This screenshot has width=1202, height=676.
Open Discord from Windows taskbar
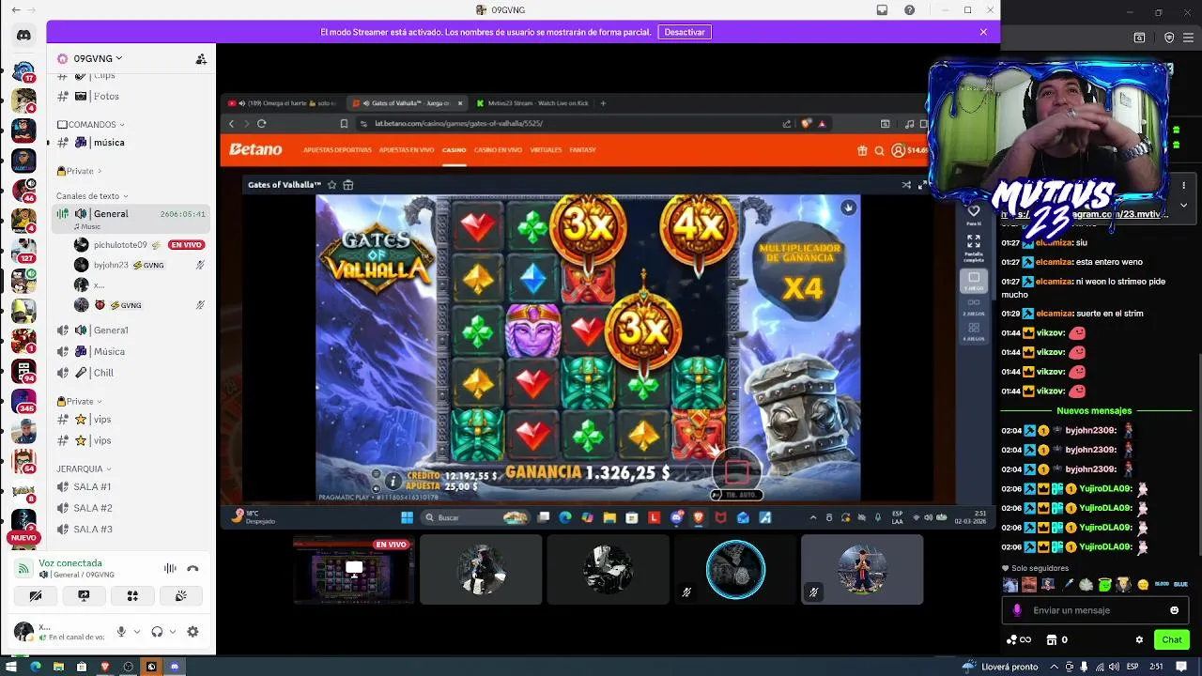[x=174, y=667]
